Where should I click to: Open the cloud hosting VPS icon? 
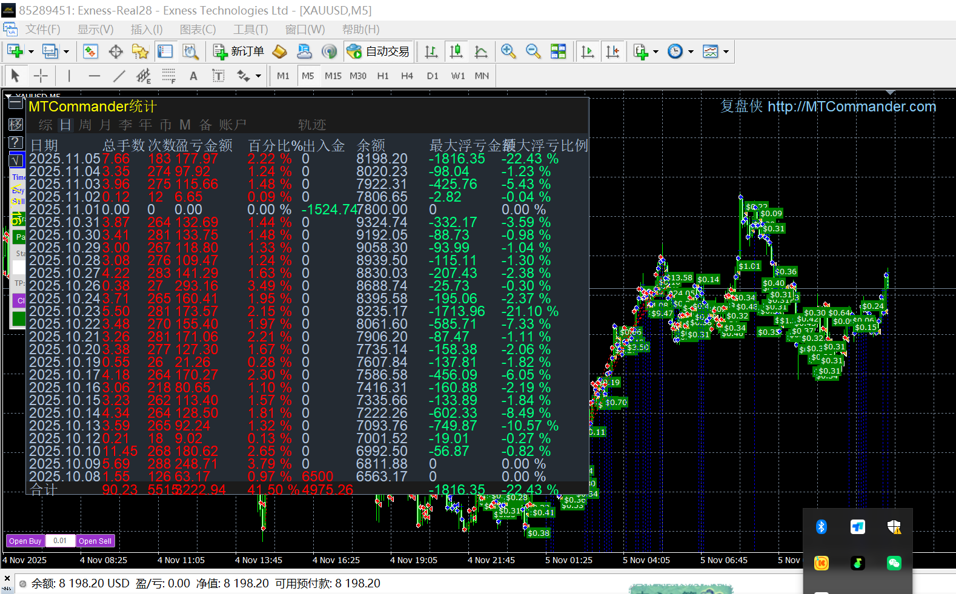(304, 51)
